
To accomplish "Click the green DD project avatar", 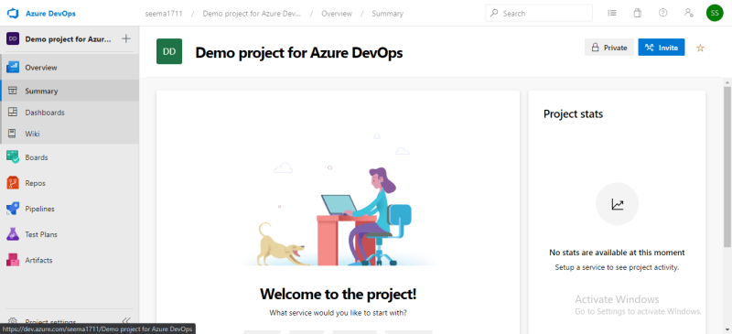I will pyautogui.click(x=169, y=51).
